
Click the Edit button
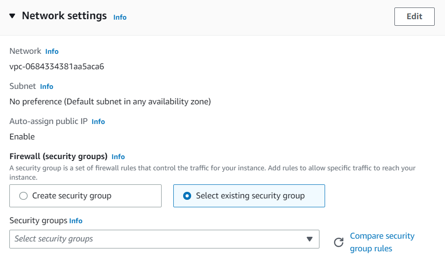[x=414, y=16]
